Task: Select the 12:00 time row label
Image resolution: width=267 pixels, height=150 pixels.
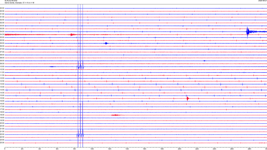Action: [2, 78]
